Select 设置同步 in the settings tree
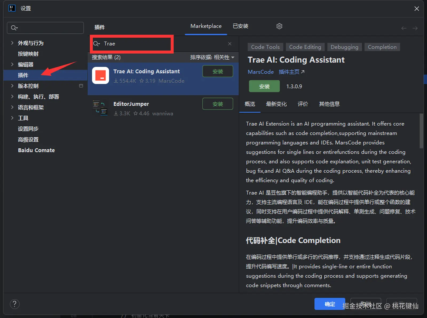This screenshot has width=427, height=318. (x=28, y=129)
